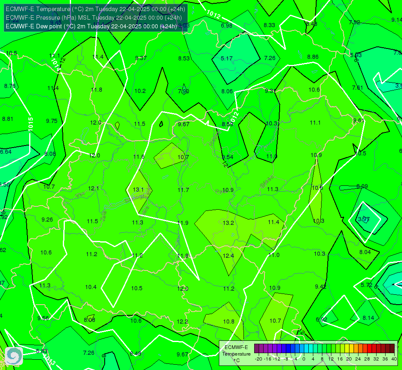Click the 1015 isobar pressure label
The height and width of the screenshot is (370, 402).
point(30,124)
